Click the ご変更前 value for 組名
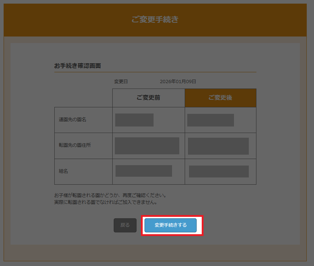This screenshot has height=266, width=314. pyautogui.click(x=144, y=171)
